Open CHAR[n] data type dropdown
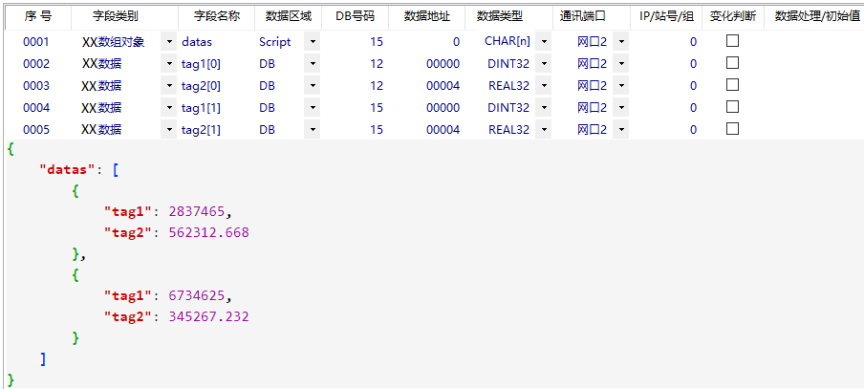Image resolution: width=864 pixels, height=389 pixels. pyautogui.click(x=542, y=42)
